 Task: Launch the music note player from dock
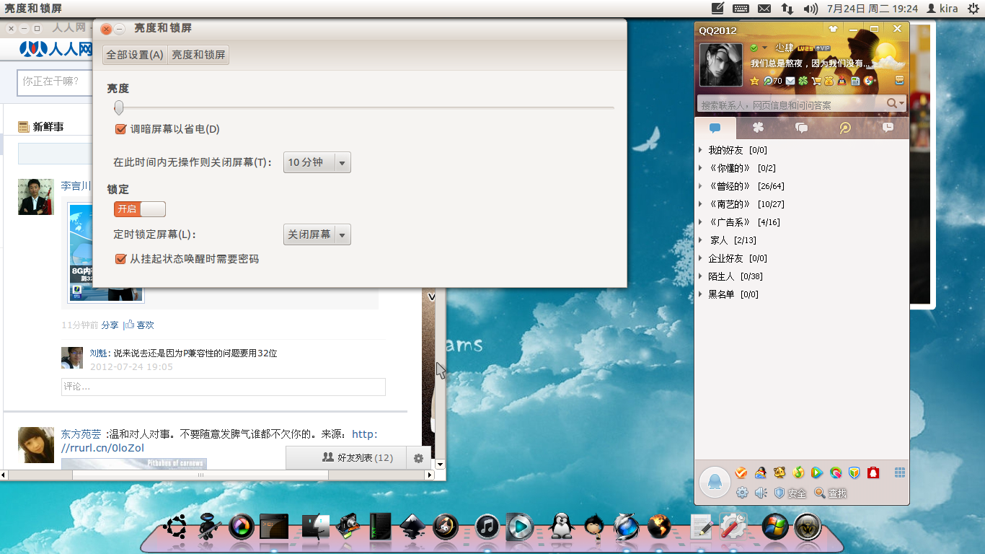pos(487,527)
